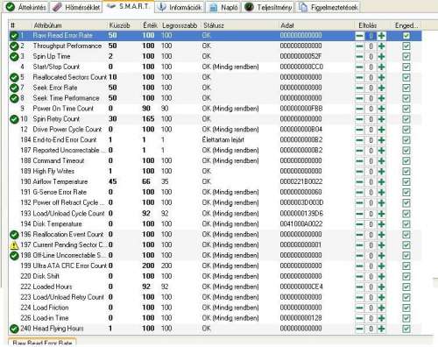Decrease offset for Raw Read Error Rate
Screen dimensions: 438x347
[360, 36]
